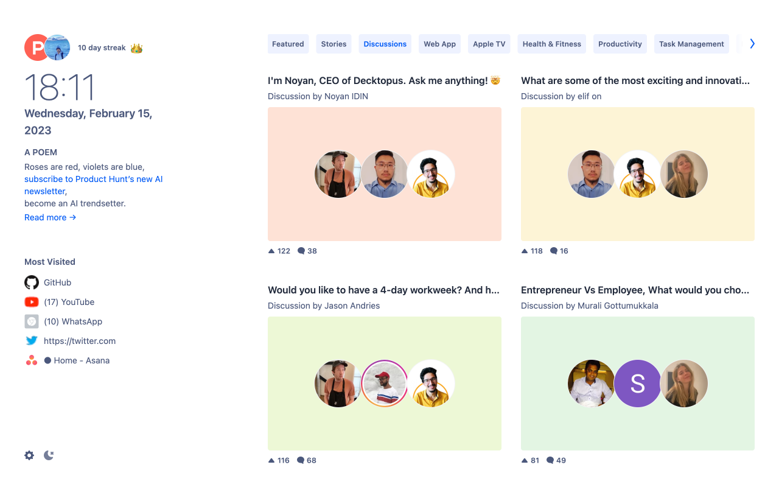Click 'Discussion by Jason Andries' text
The width and height of the screenshot is (779, 487).
point(324,306)
